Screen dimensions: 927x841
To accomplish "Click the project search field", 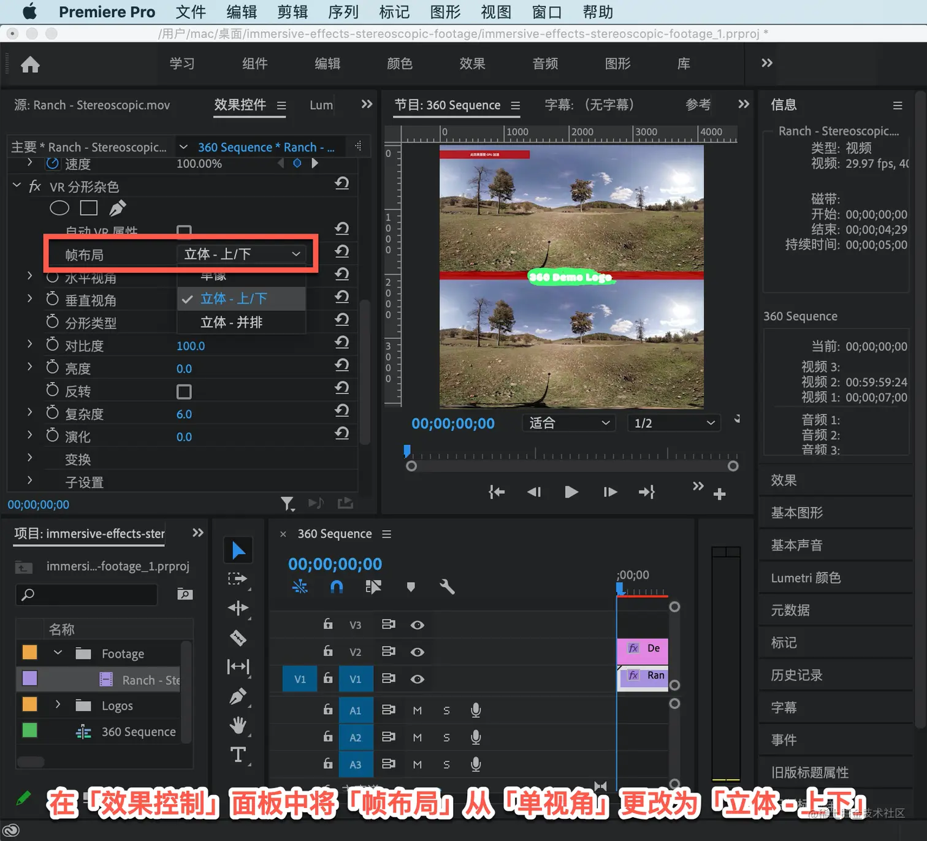I will pos(86,594).
